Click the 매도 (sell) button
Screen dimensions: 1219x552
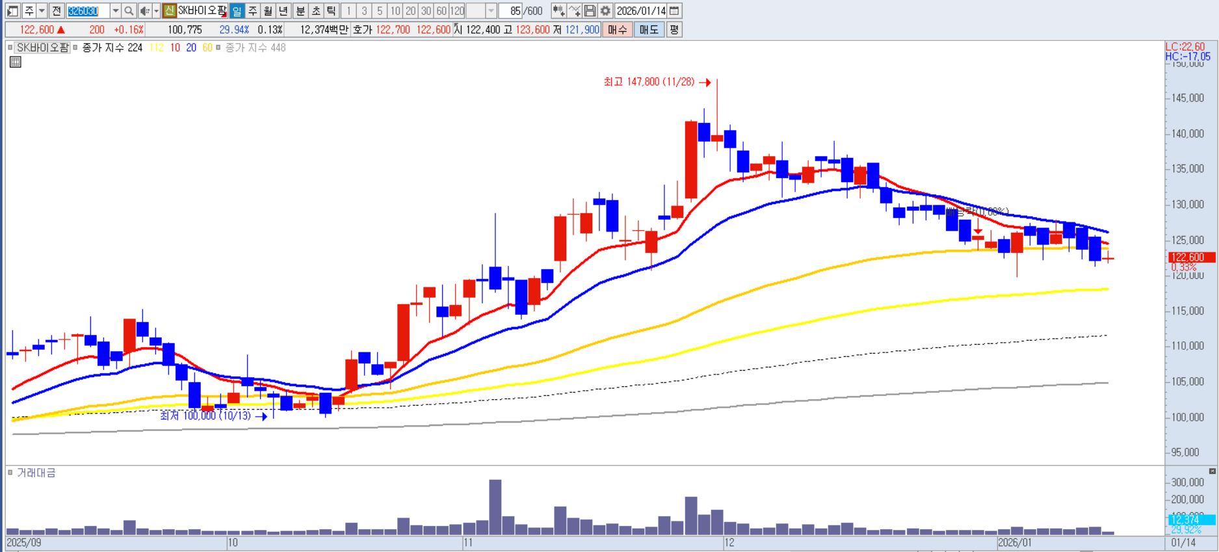pos(648,30)
